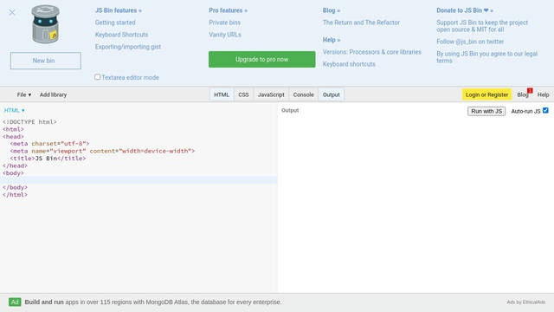
Task: Expand the HTML panel language dropdown
Action: [15, 110]
